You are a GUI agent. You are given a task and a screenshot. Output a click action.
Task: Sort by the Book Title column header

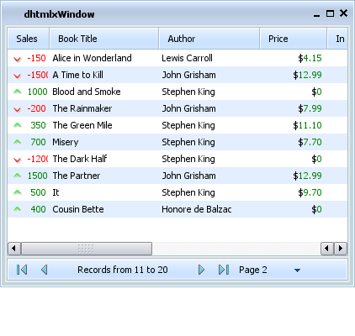[x=104, y=39]
